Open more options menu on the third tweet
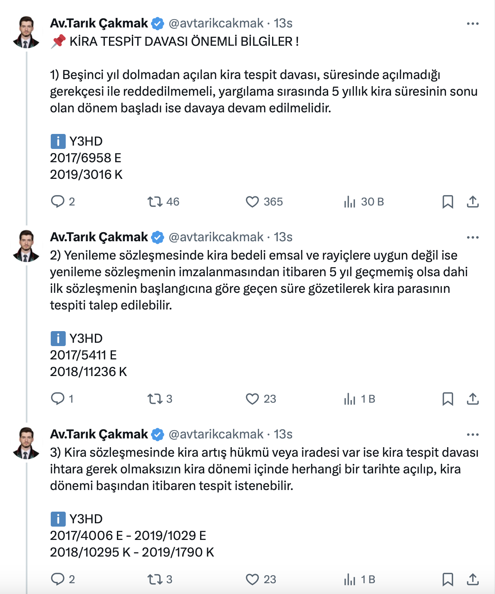Image resolution: width=495 pixels, height=594 pixels. coord(473,435)
